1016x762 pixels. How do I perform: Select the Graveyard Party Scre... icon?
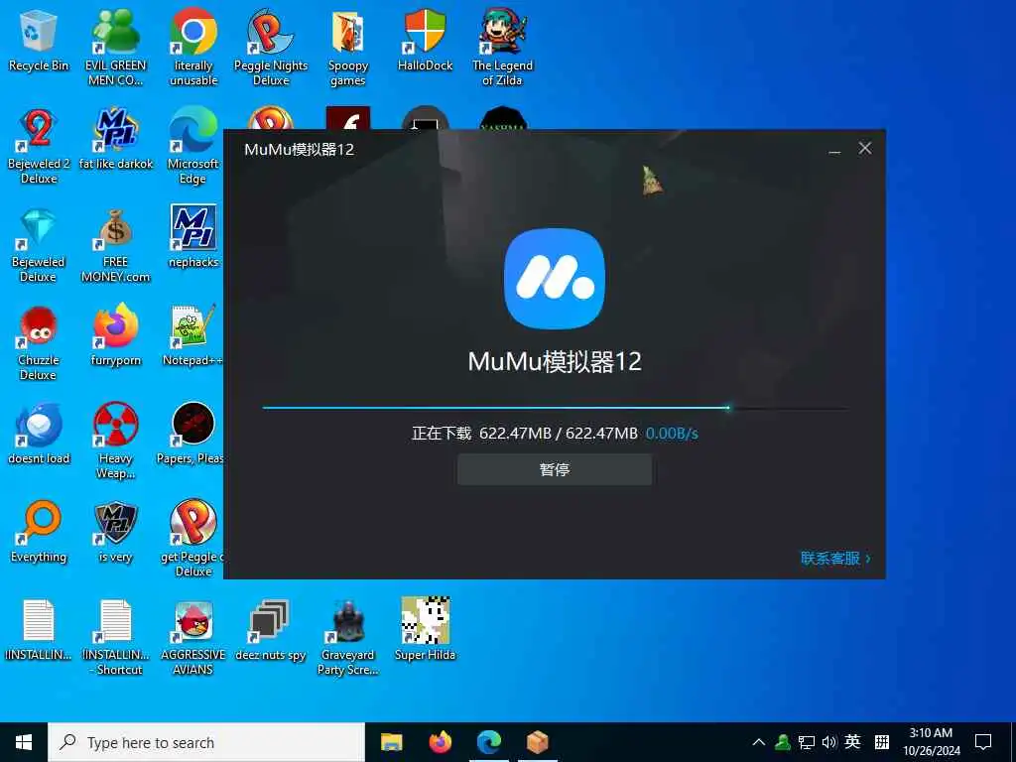tap(348, 638)
